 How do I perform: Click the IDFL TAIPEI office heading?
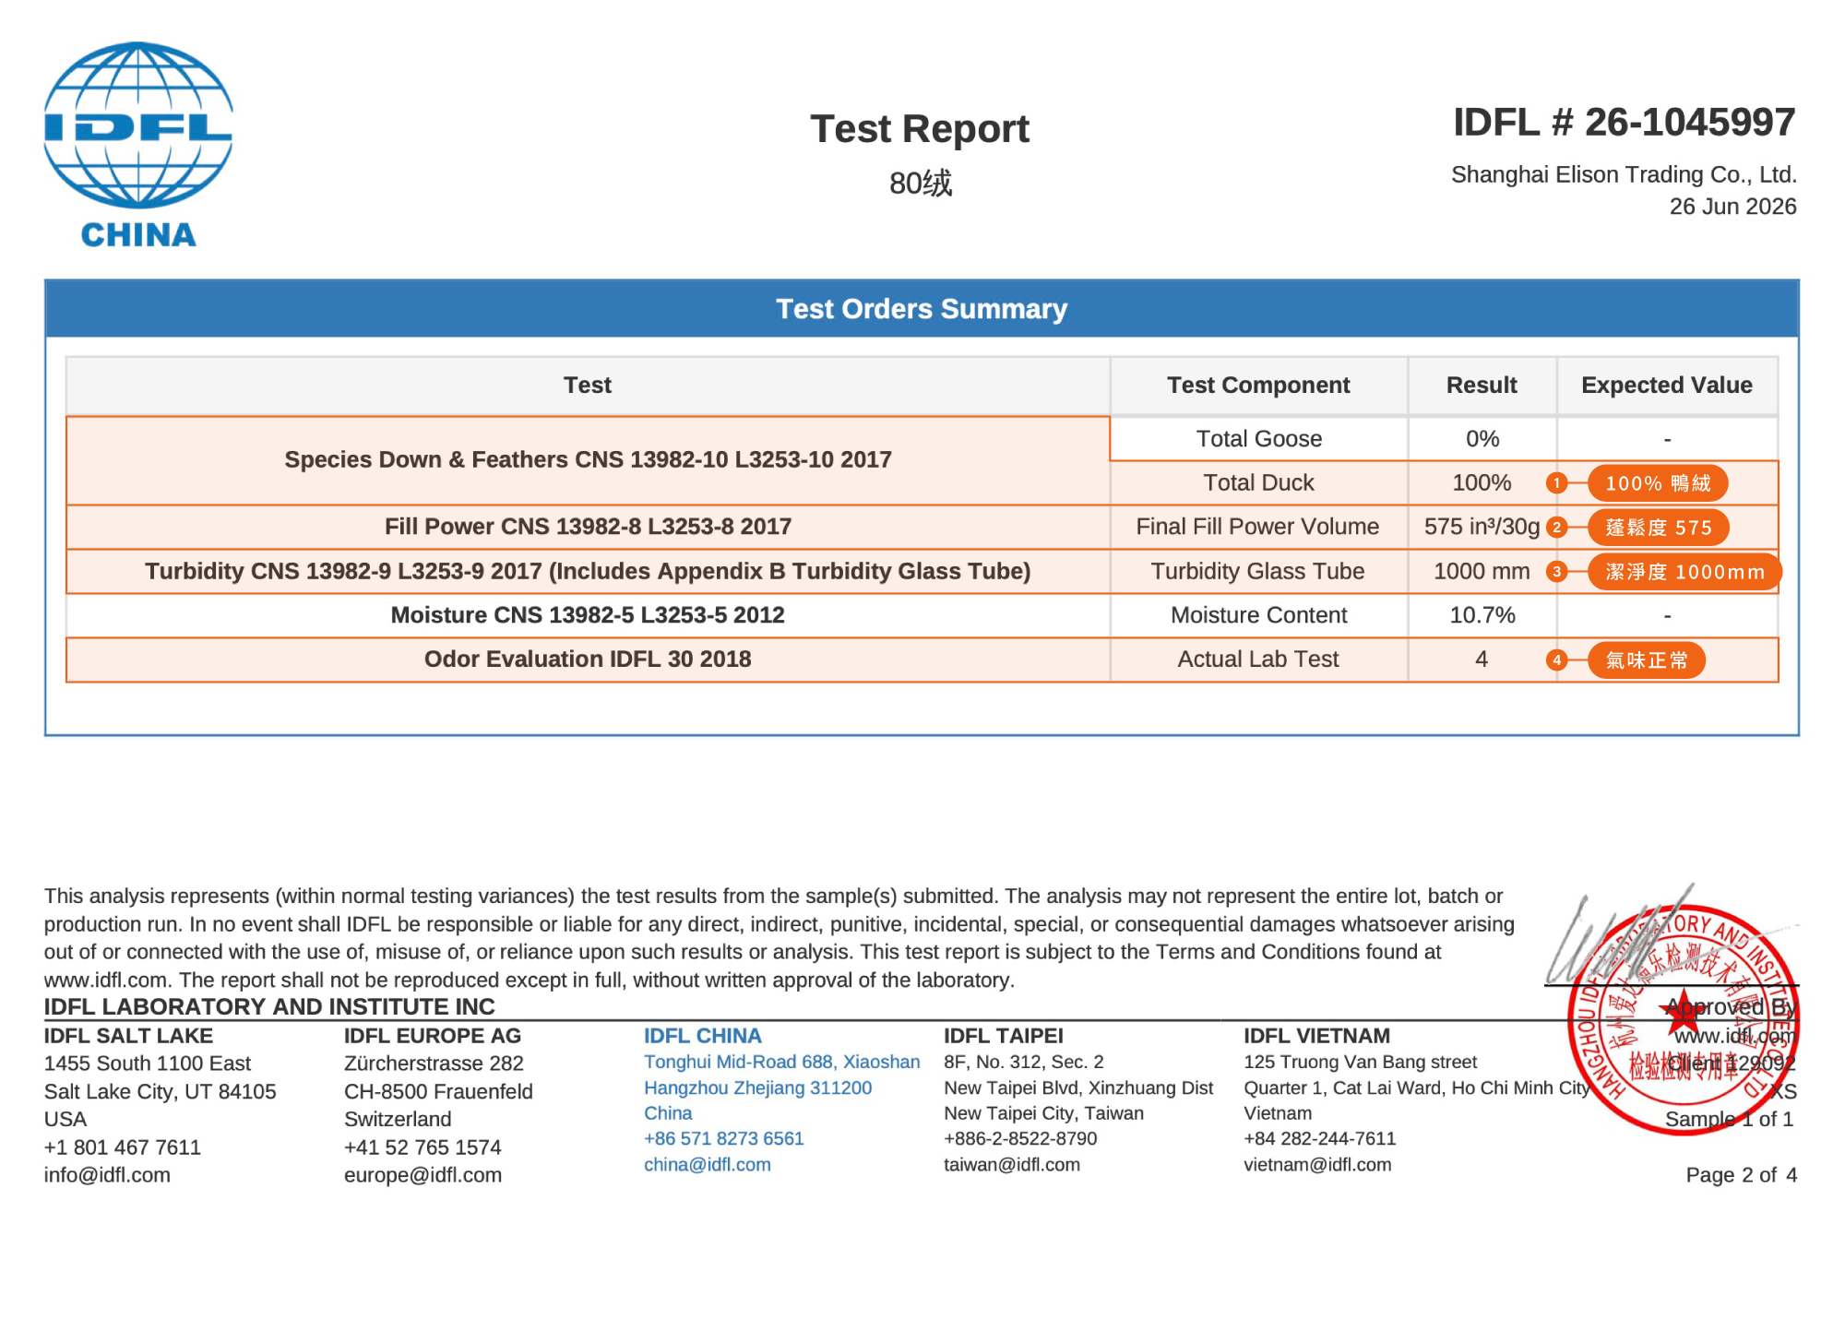[x=1004, y=1036]
